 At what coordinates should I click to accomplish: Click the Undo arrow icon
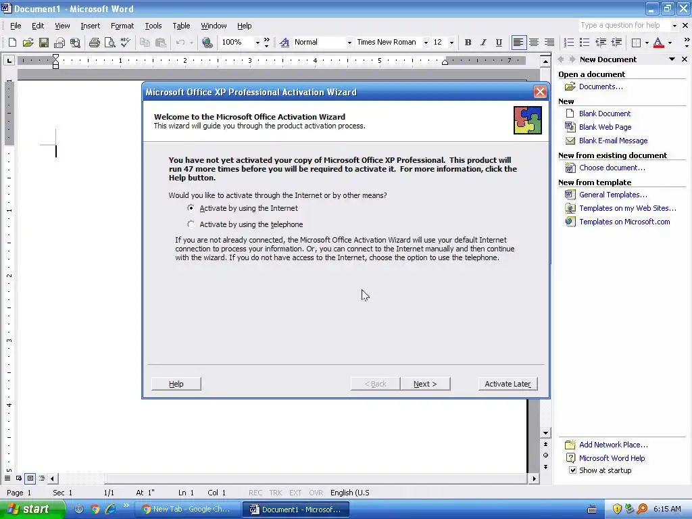point(180,43)
